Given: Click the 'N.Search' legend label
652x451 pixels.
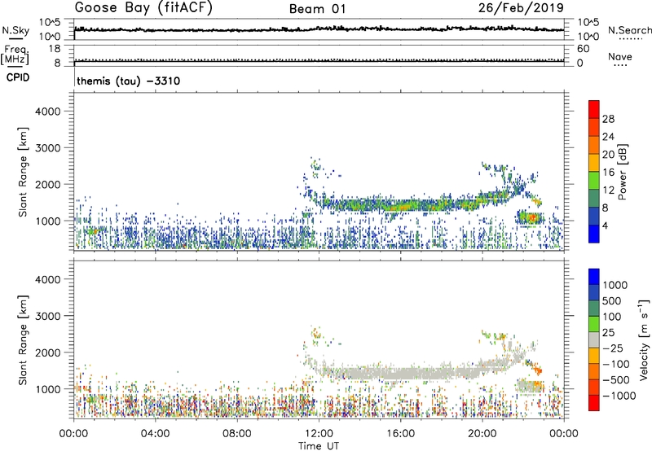Looking at the screenshot, I should [629, 30].
